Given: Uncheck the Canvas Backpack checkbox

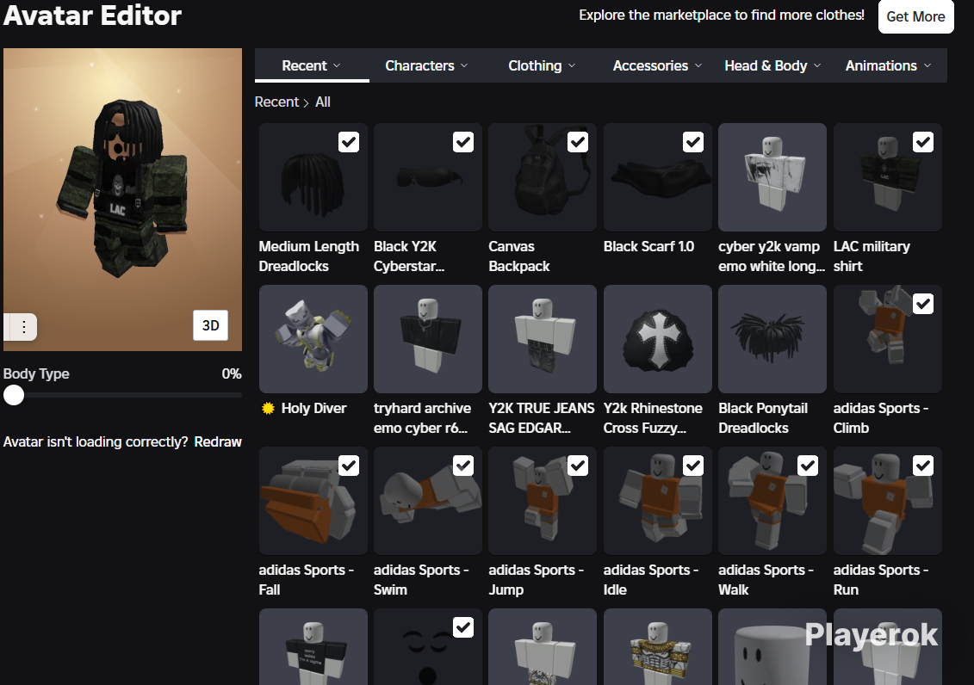Looking at the screenshot, I should (579, 142).
